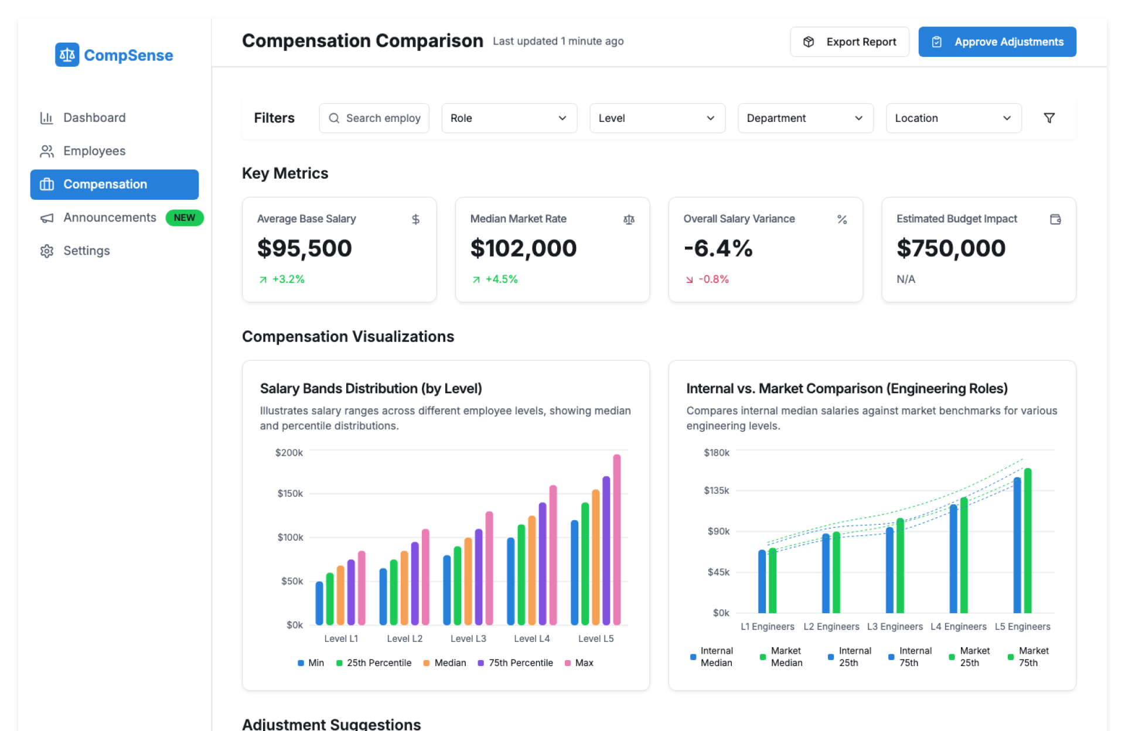Click the pink Max legend color swatch

(x=567, y=663)
